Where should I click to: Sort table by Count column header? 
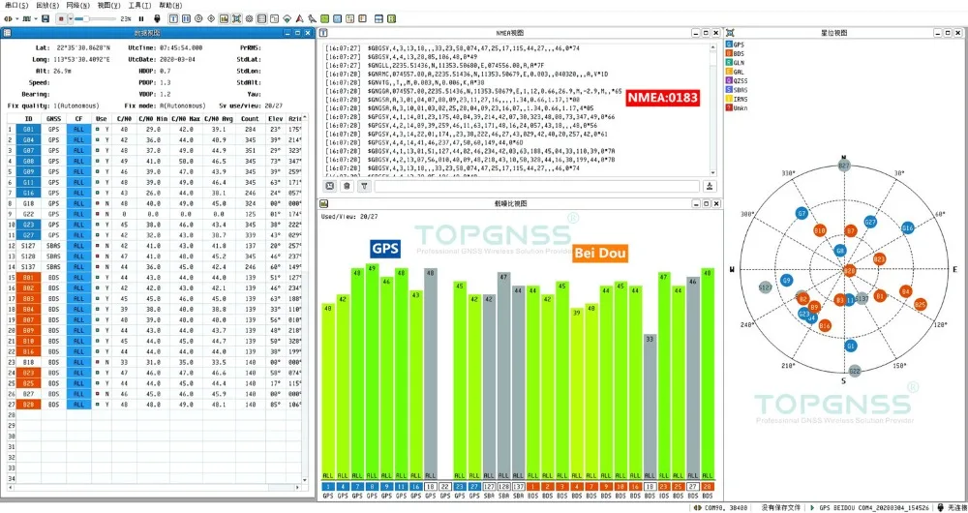click(250, 118)
